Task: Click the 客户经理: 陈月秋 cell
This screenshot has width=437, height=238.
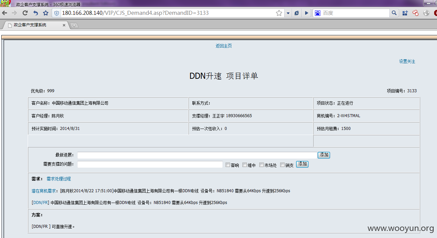Action: [x=108, y=116]
